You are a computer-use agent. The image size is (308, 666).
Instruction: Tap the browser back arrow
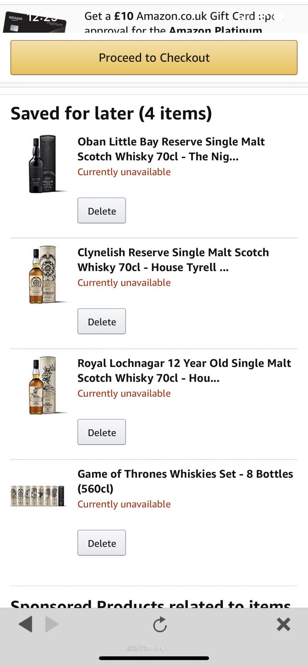(x=26, y=624)
